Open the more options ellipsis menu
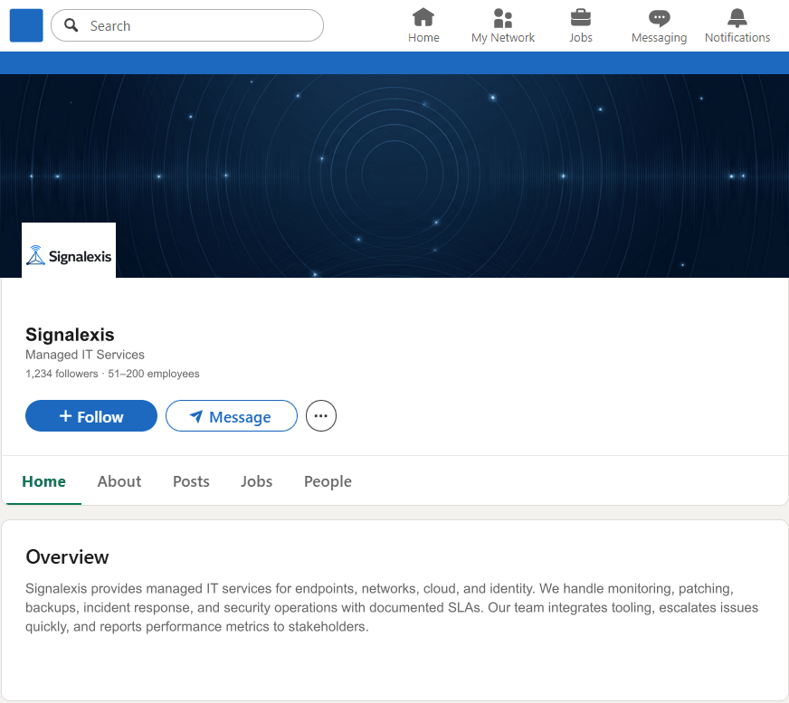The height and width of the screenshot is (703, 789). pyautogui.click(x=320, y=415)
